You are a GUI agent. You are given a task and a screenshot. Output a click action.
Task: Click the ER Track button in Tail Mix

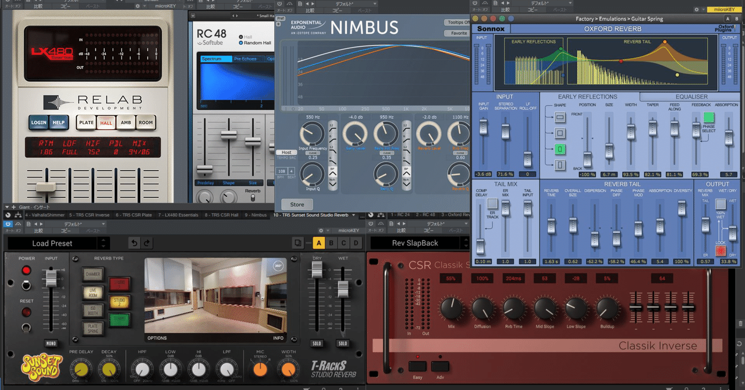[x=492, y=204]
